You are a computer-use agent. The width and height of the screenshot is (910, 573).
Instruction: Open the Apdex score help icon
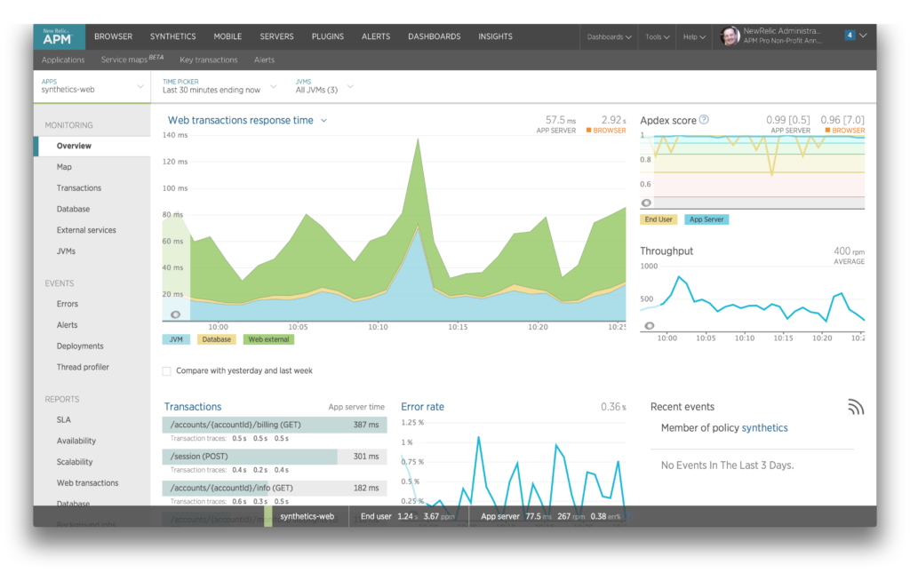(x=704, y=119)
